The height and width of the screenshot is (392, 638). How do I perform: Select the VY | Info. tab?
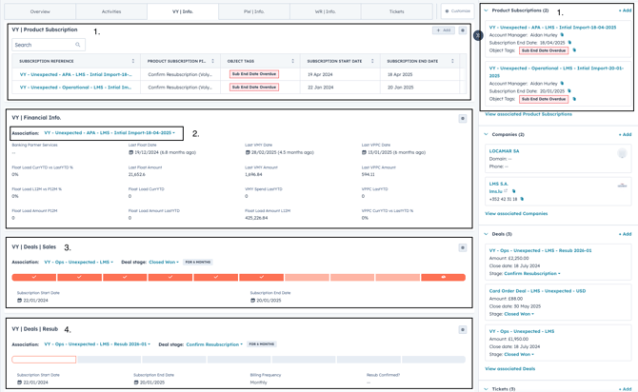click(183, 11)
